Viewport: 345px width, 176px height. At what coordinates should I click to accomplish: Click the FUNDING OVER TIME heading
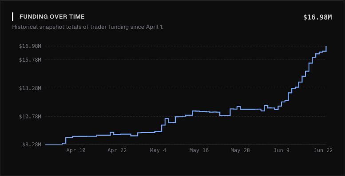click(x=52, y=17)
